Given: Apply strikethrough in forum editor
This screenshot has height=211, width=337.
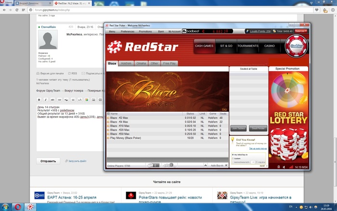Looking at the screenshot, I should (52, 100).
